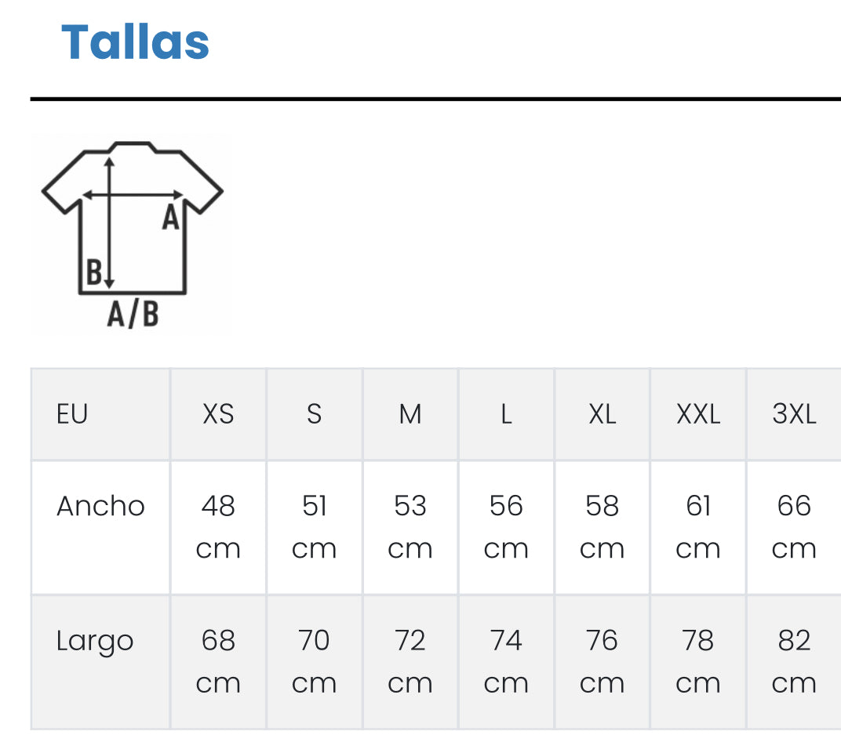Click the Largo row label
This screenshot has width=841, height=753.
coord(95,642)
